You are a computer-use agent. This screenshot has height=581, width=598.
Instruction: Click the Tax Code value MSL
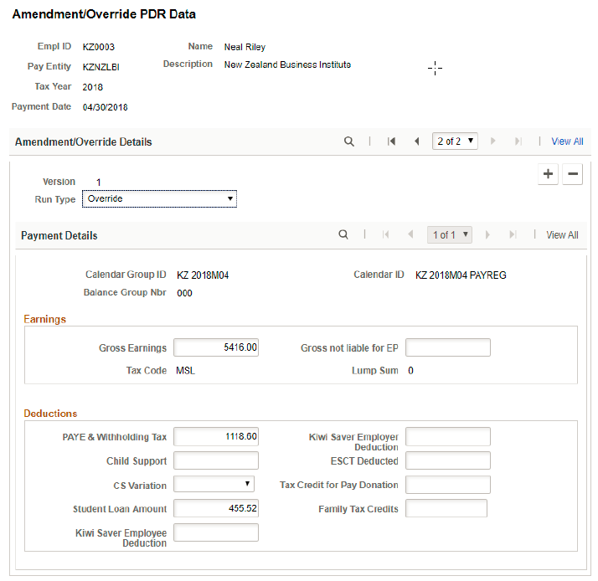pos(185,371)
